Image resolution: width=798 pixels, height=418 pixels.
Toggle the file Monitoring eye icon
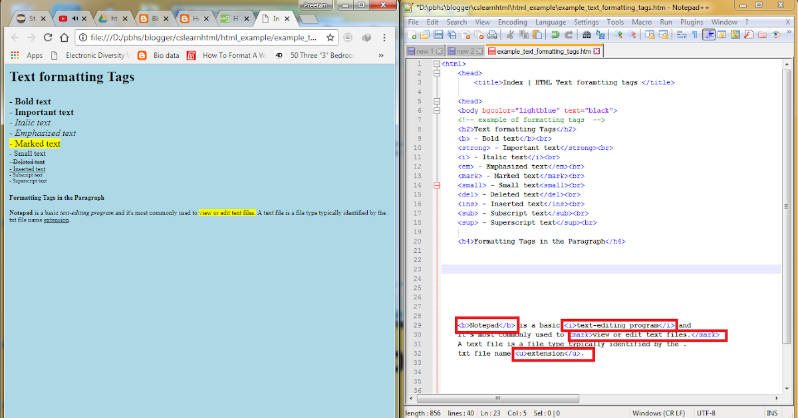(775, 35)
